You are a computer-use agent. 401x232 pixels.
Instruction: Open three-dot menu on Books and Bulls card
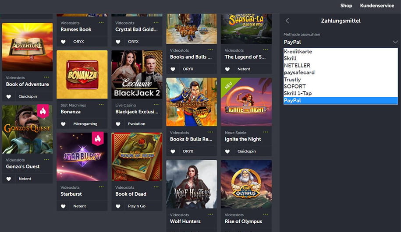point(211,50)
